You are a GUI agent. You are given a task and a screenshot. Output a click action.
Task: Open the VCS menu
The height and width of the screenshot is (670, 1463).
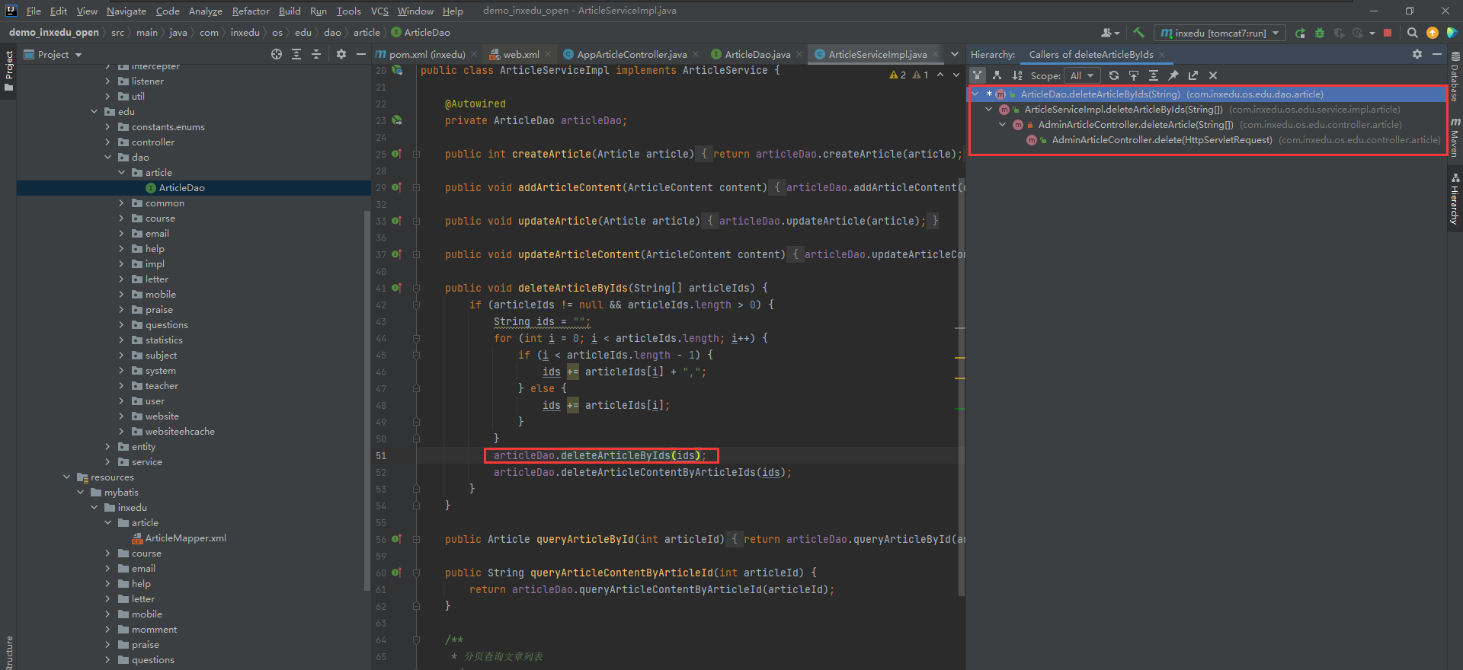point(379,11)
